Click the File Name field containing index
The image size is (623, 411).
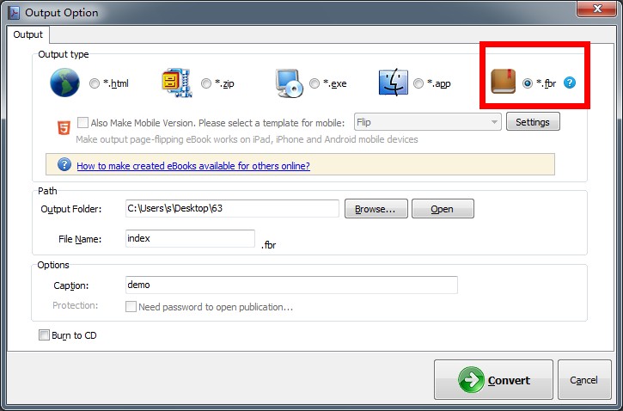coord(190,238)
